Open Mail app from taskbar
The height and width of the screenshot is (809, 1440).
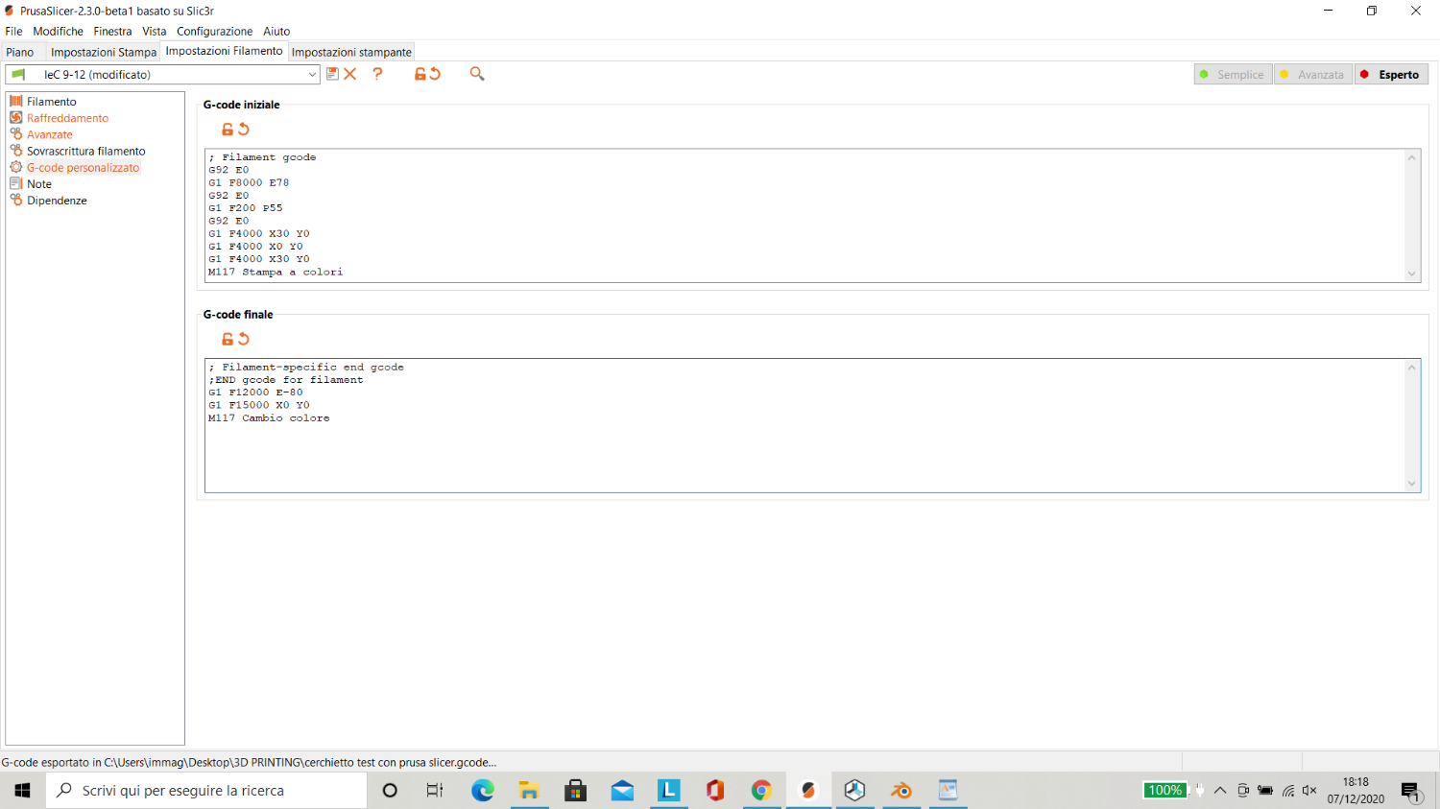622,791
